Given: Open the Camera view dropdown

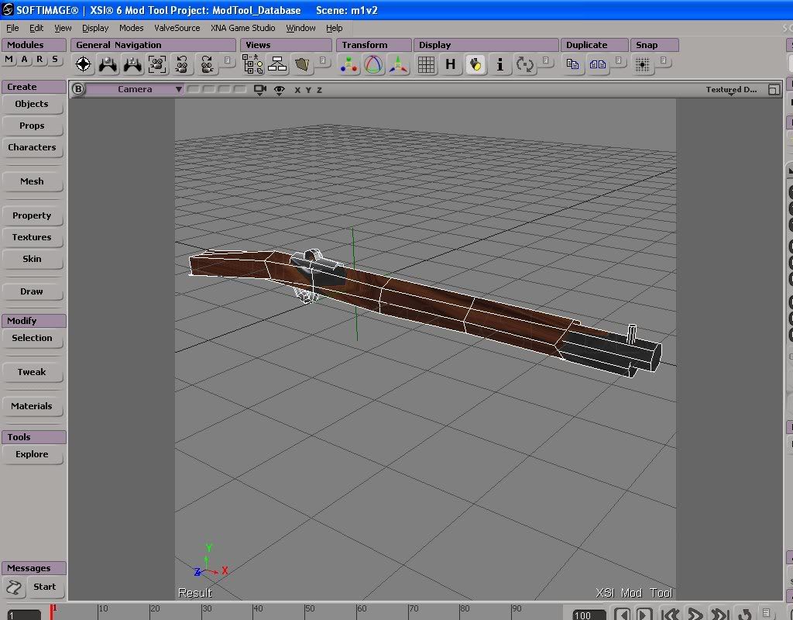Looking at the screenshot, I should pos(135,89).
